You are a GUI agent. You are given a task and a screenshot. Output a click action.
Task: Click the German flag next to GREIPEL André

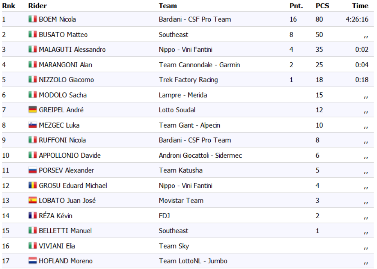pos(32,110)
